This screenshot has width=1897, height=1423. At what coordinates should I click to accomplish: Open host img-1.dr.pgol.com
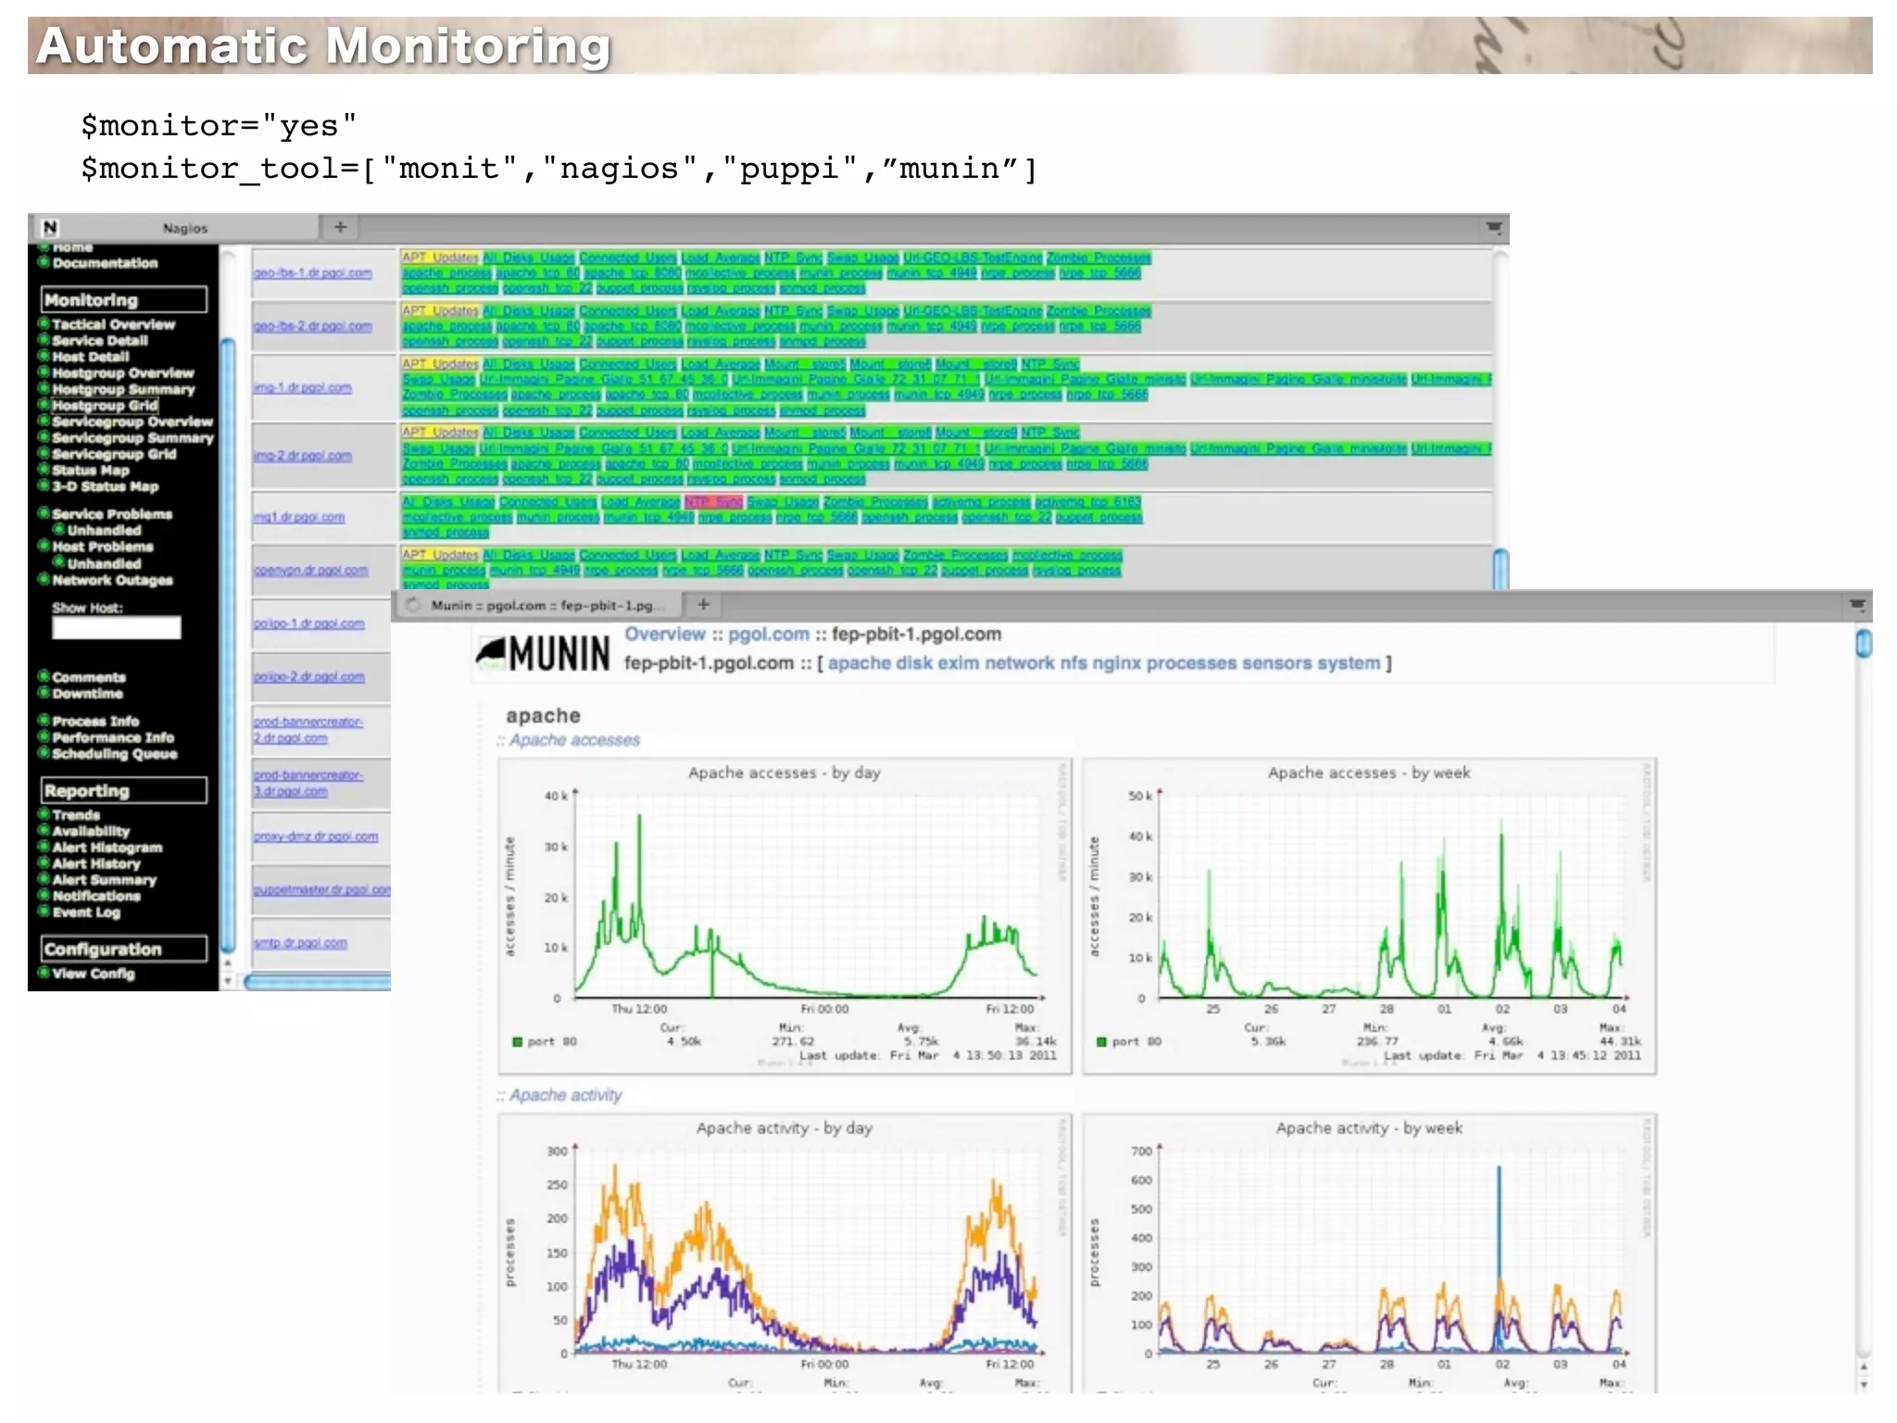pyautogui.click(x=303, y=387)
